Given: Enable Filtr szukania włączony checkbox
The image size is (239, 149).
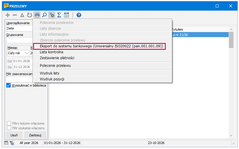Looking at the screenshot, I should pyautogui.click(x=9, y=128).
